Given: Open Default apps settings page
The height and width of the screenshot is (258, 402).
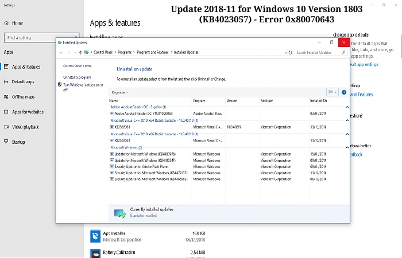Looking at the screenshot, I should (x=23, y=82).
